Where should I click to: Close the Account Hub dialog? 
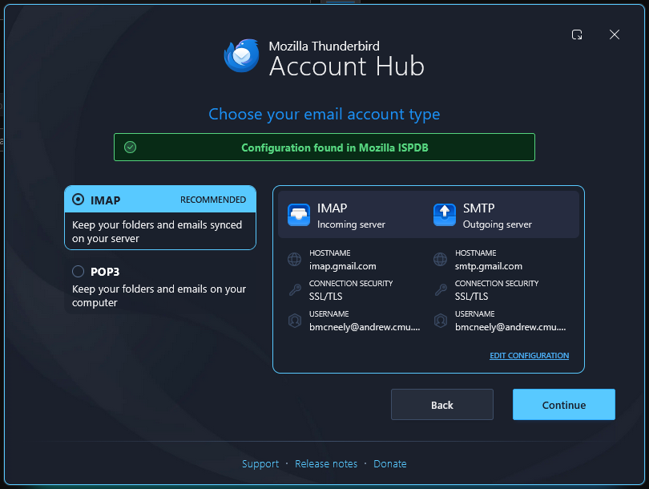pos(615,34)
